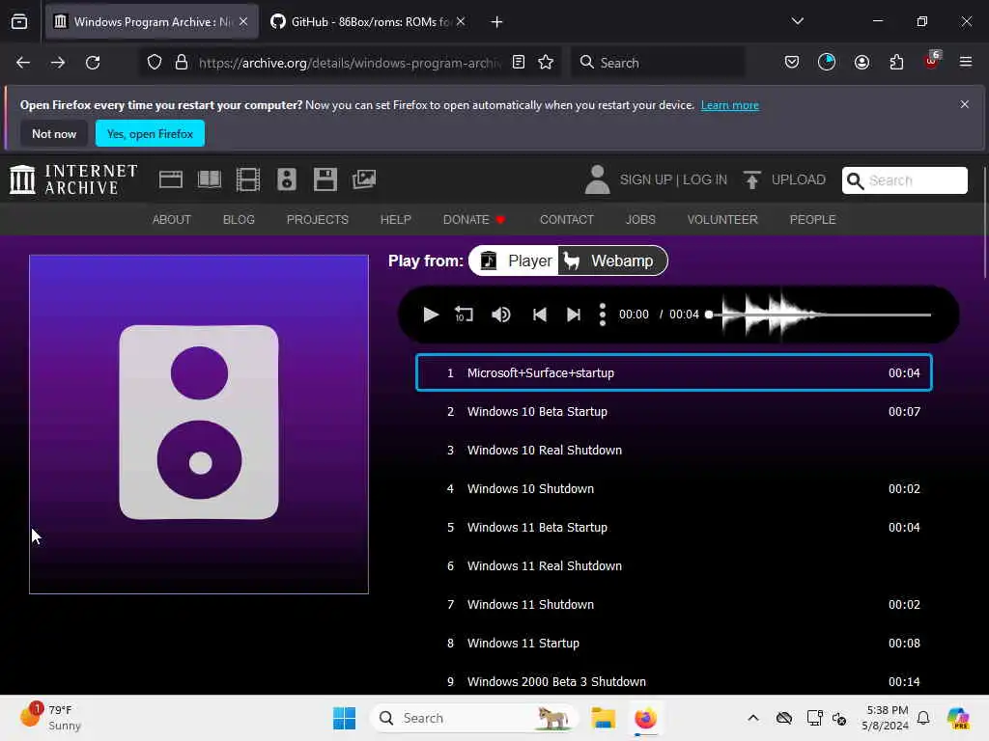Play track Windows 2000 Beta 3 Shutdown
989x741 pixels.
pyautogui.click(x=673, y=681)
